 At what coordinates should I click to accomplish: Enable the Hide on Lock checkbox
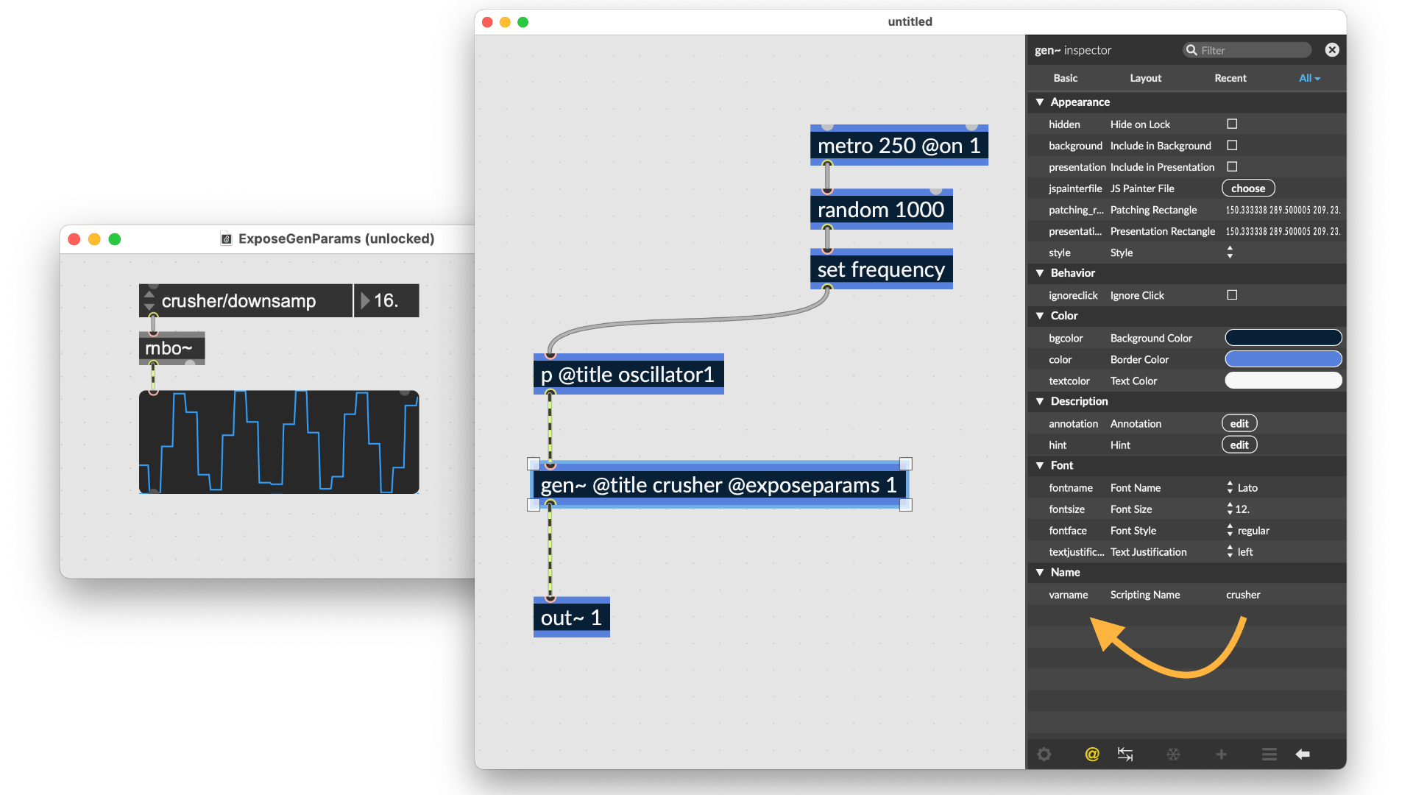pos(1232,124)
